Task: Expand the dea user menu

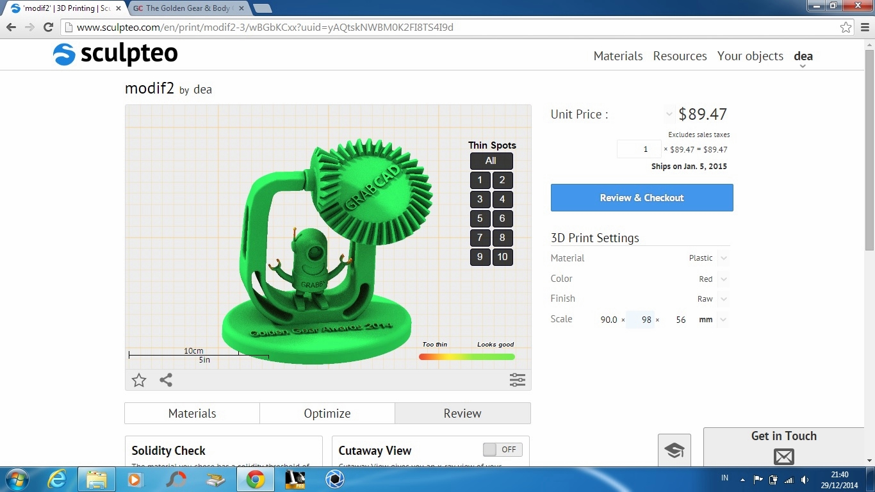Action: (x=803, y=58)
